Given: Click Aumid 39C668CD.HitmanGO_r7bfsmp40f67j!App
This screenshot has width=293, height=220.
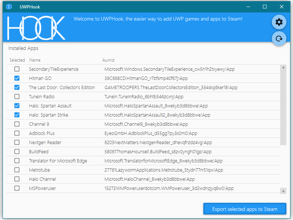Looking at the screenshot, I should [x=146, y=78].
